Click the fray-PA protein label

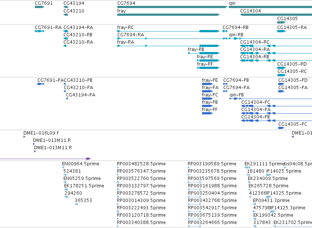pos(210,88)
